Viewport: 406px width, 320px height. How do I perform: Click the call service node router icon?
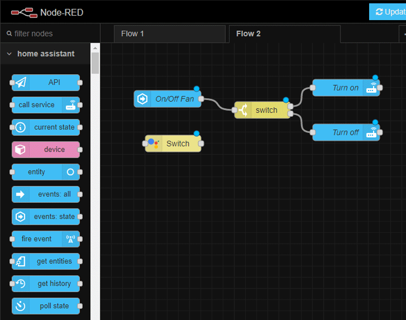point(71,105)
